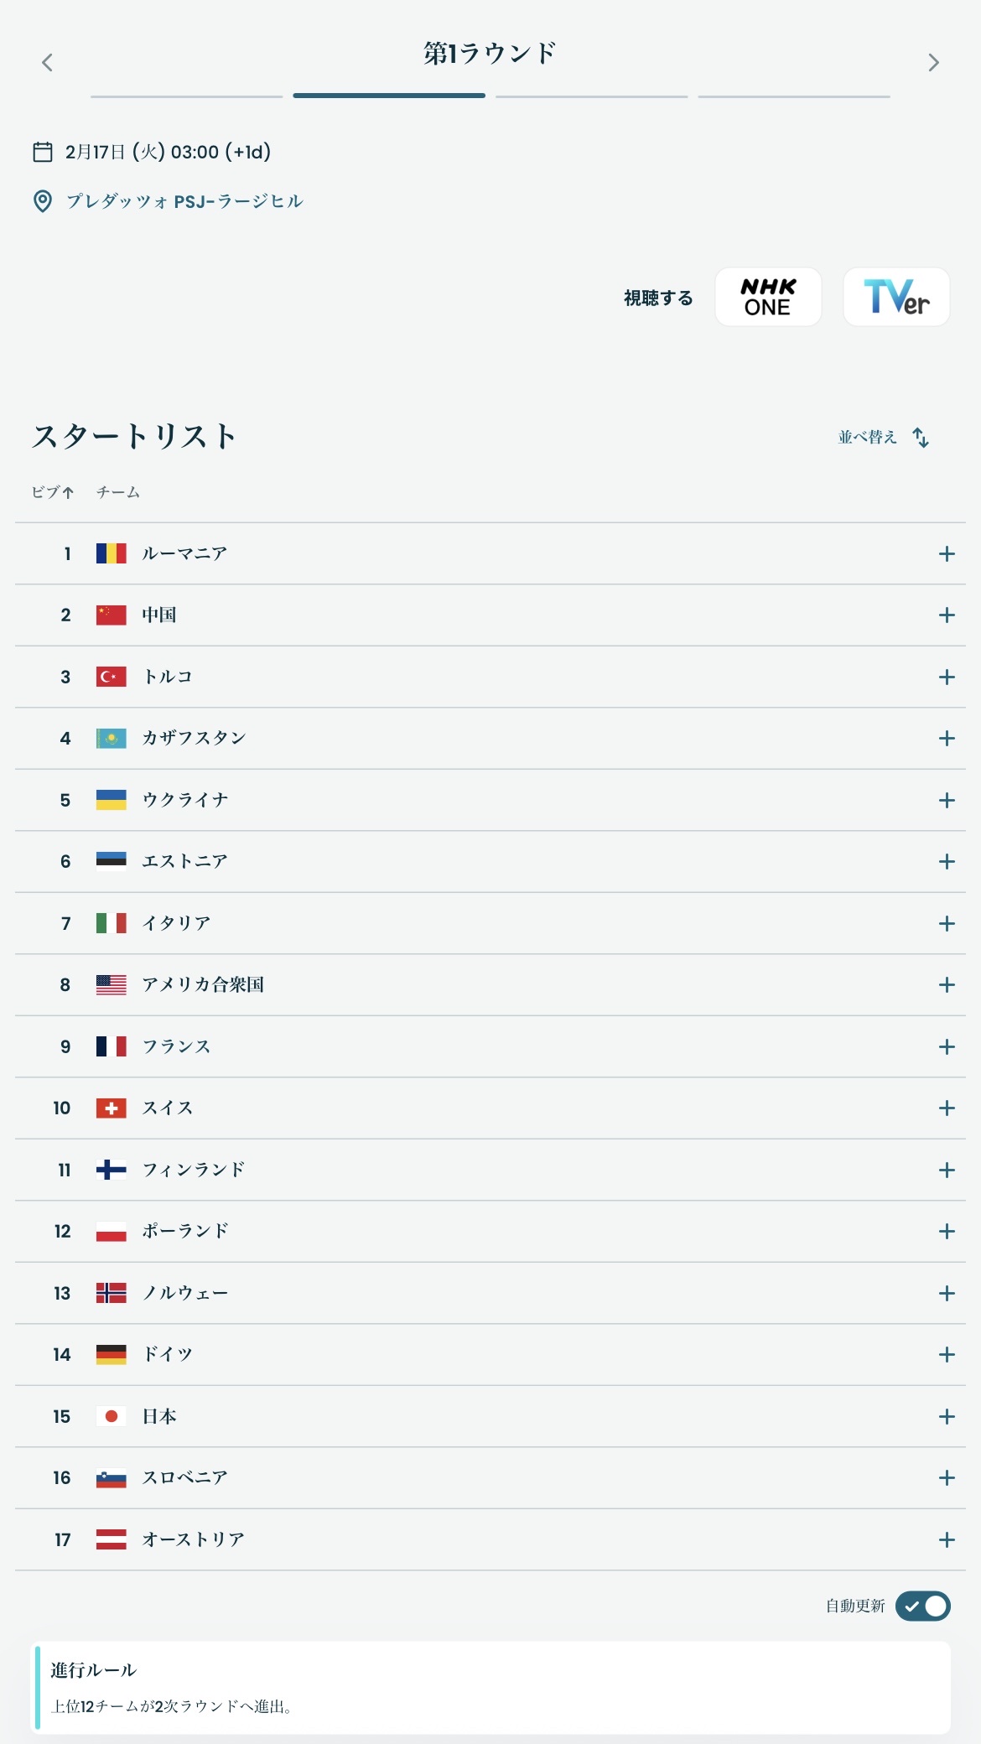The image size is (981, 1744).
Task: Expand the ルーマニア team row
Action: (x=947, y=553)
